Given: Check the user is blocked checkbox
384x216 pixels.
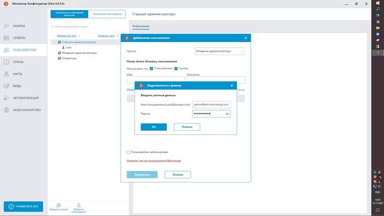Looking at the screenshot, I should tap(128, 152).
